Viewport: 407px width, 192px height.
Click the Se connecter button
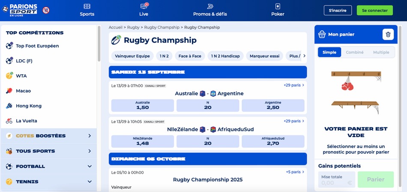coord(374,10)
